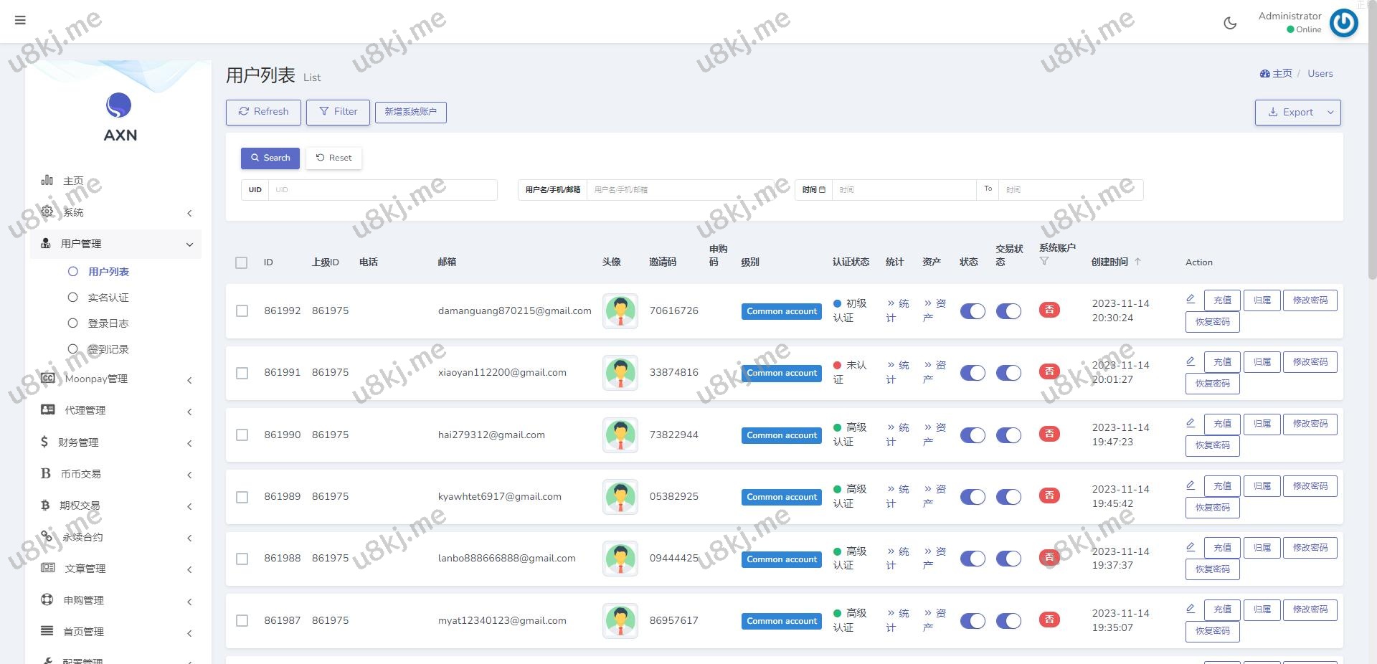Click the 新增系统账户 button

tap(410, 112)
